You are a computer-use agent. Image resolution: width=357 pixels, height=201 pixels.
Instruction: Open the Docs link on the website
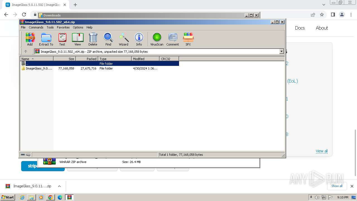point(300,28)
